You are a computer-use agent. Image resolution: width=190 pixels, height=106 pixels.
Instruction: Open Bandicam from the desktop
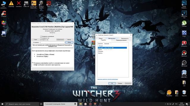(184, 54)
